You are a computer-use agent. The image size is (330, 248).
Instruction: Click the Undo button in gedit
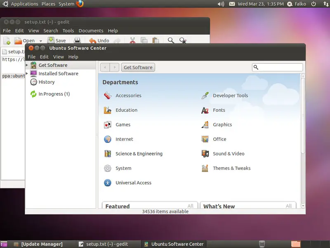pos(99,40)
